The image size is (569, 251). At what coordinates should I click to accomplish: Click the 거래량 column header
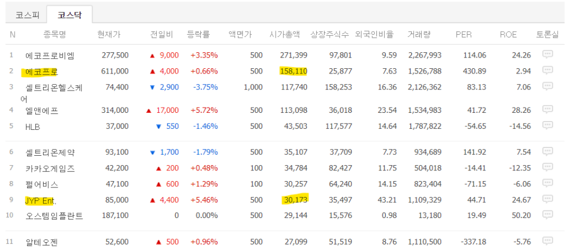419,35
